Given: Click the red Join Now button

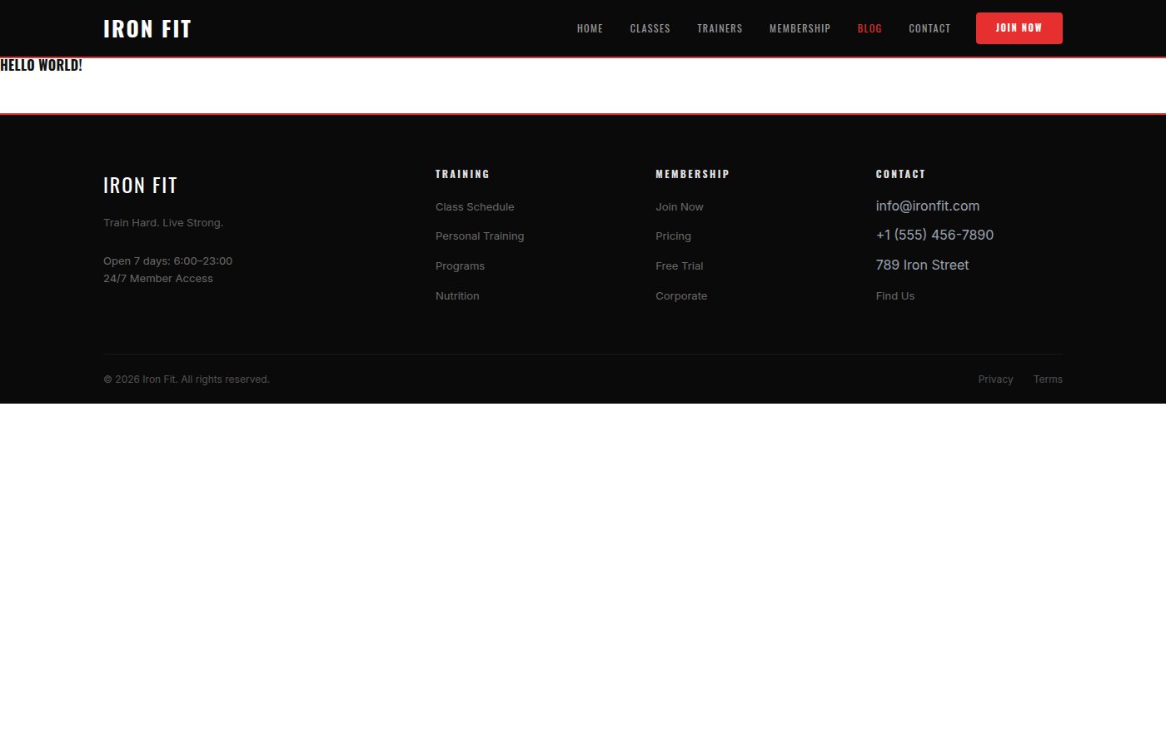Looking at the screenshot, I should coord(1019,28).
